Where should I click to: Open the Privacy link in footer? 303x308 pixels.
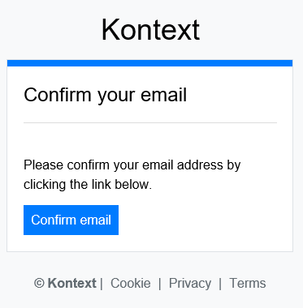tap(190, 284)
